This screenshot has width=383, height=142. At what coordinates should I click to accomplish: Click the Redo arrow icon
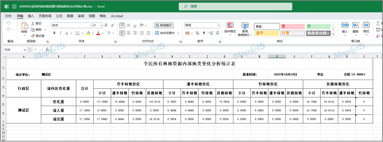pos(8,29)
